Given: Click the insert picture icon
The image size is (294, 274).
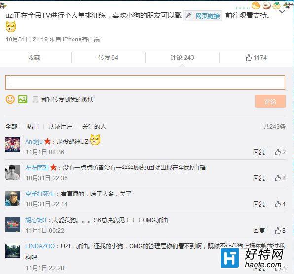Looking at the screenshot, I should coord(23,99).
